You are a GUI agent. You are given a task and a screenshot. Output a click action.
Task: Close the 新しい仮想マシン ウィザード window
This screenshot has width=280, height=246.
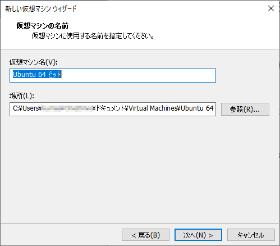(x=271, y=8)
